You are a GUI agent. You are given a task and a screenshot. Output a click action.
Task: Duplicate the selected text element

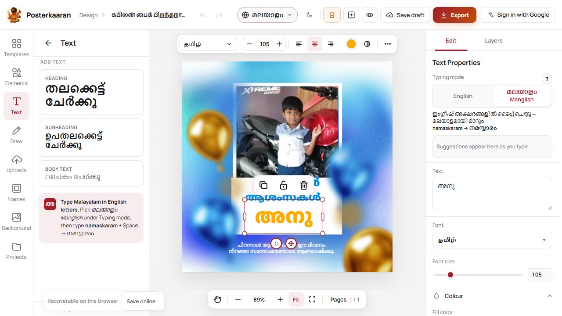pos(263,185)
